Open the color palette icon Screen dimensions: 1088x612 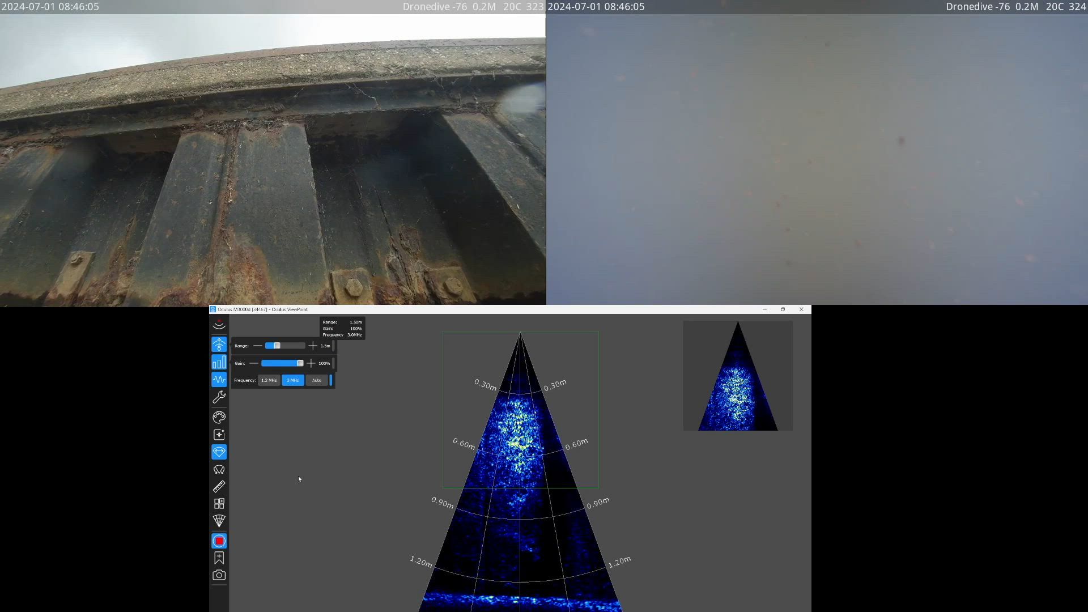click(x=219, y=418)
